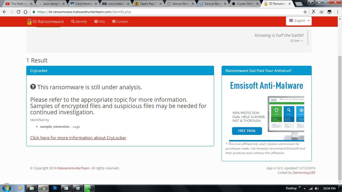342x192 pixels.
Task: Click the FREE TRIAL button
Action: pyautogui.click(x=247, y=131)
